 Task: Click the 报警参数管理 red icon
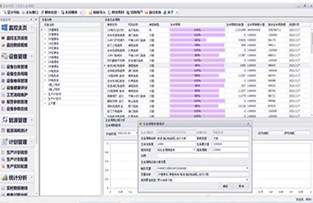(3, 102)
